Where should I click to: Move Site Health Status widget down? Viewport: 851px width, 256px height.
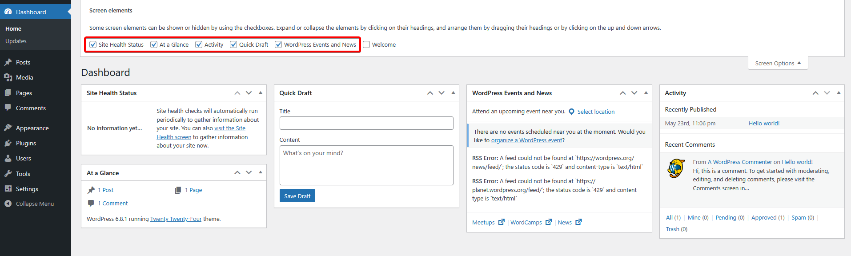coord(249,93)
